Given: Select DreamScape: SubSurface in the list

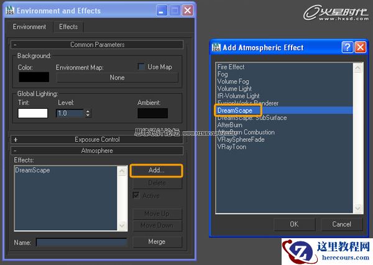Looking at the screenshot, I should click(252, 118).
